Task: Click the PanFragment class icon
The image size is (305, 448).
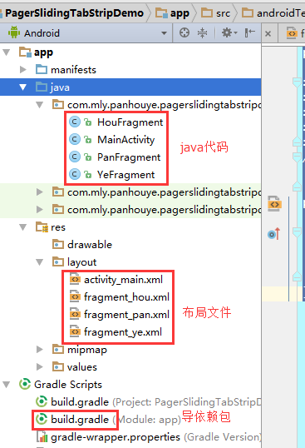Action: pos(75,157)
